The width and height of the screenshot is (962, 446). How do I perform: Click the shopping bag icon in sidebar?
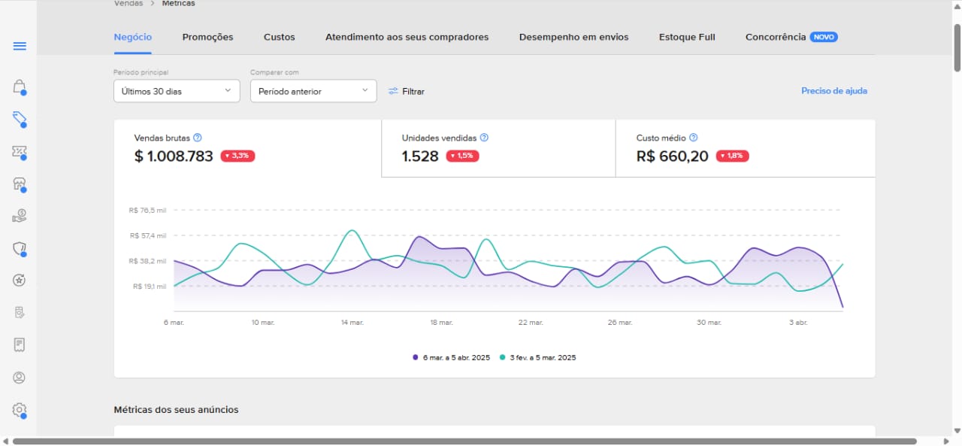click(x=20, y=86)
